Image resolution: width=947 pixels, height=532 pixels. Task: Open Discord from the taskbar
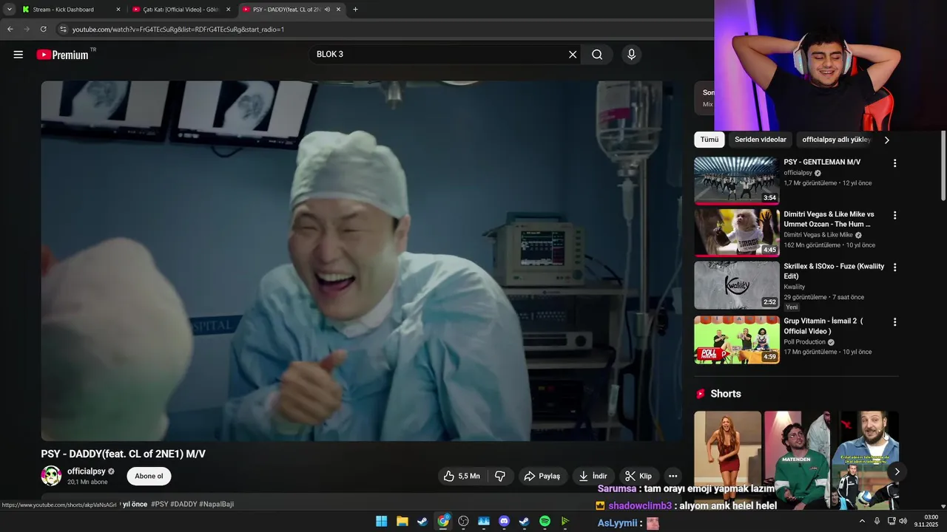[x=504, y=521]
